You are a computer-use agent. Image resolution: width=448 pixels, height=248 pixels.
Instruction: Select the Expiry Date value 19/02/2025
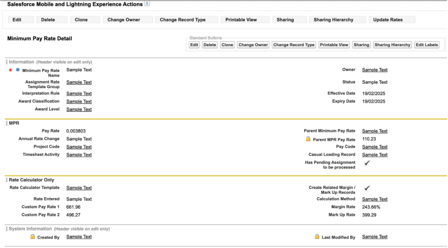pos(373,101)
